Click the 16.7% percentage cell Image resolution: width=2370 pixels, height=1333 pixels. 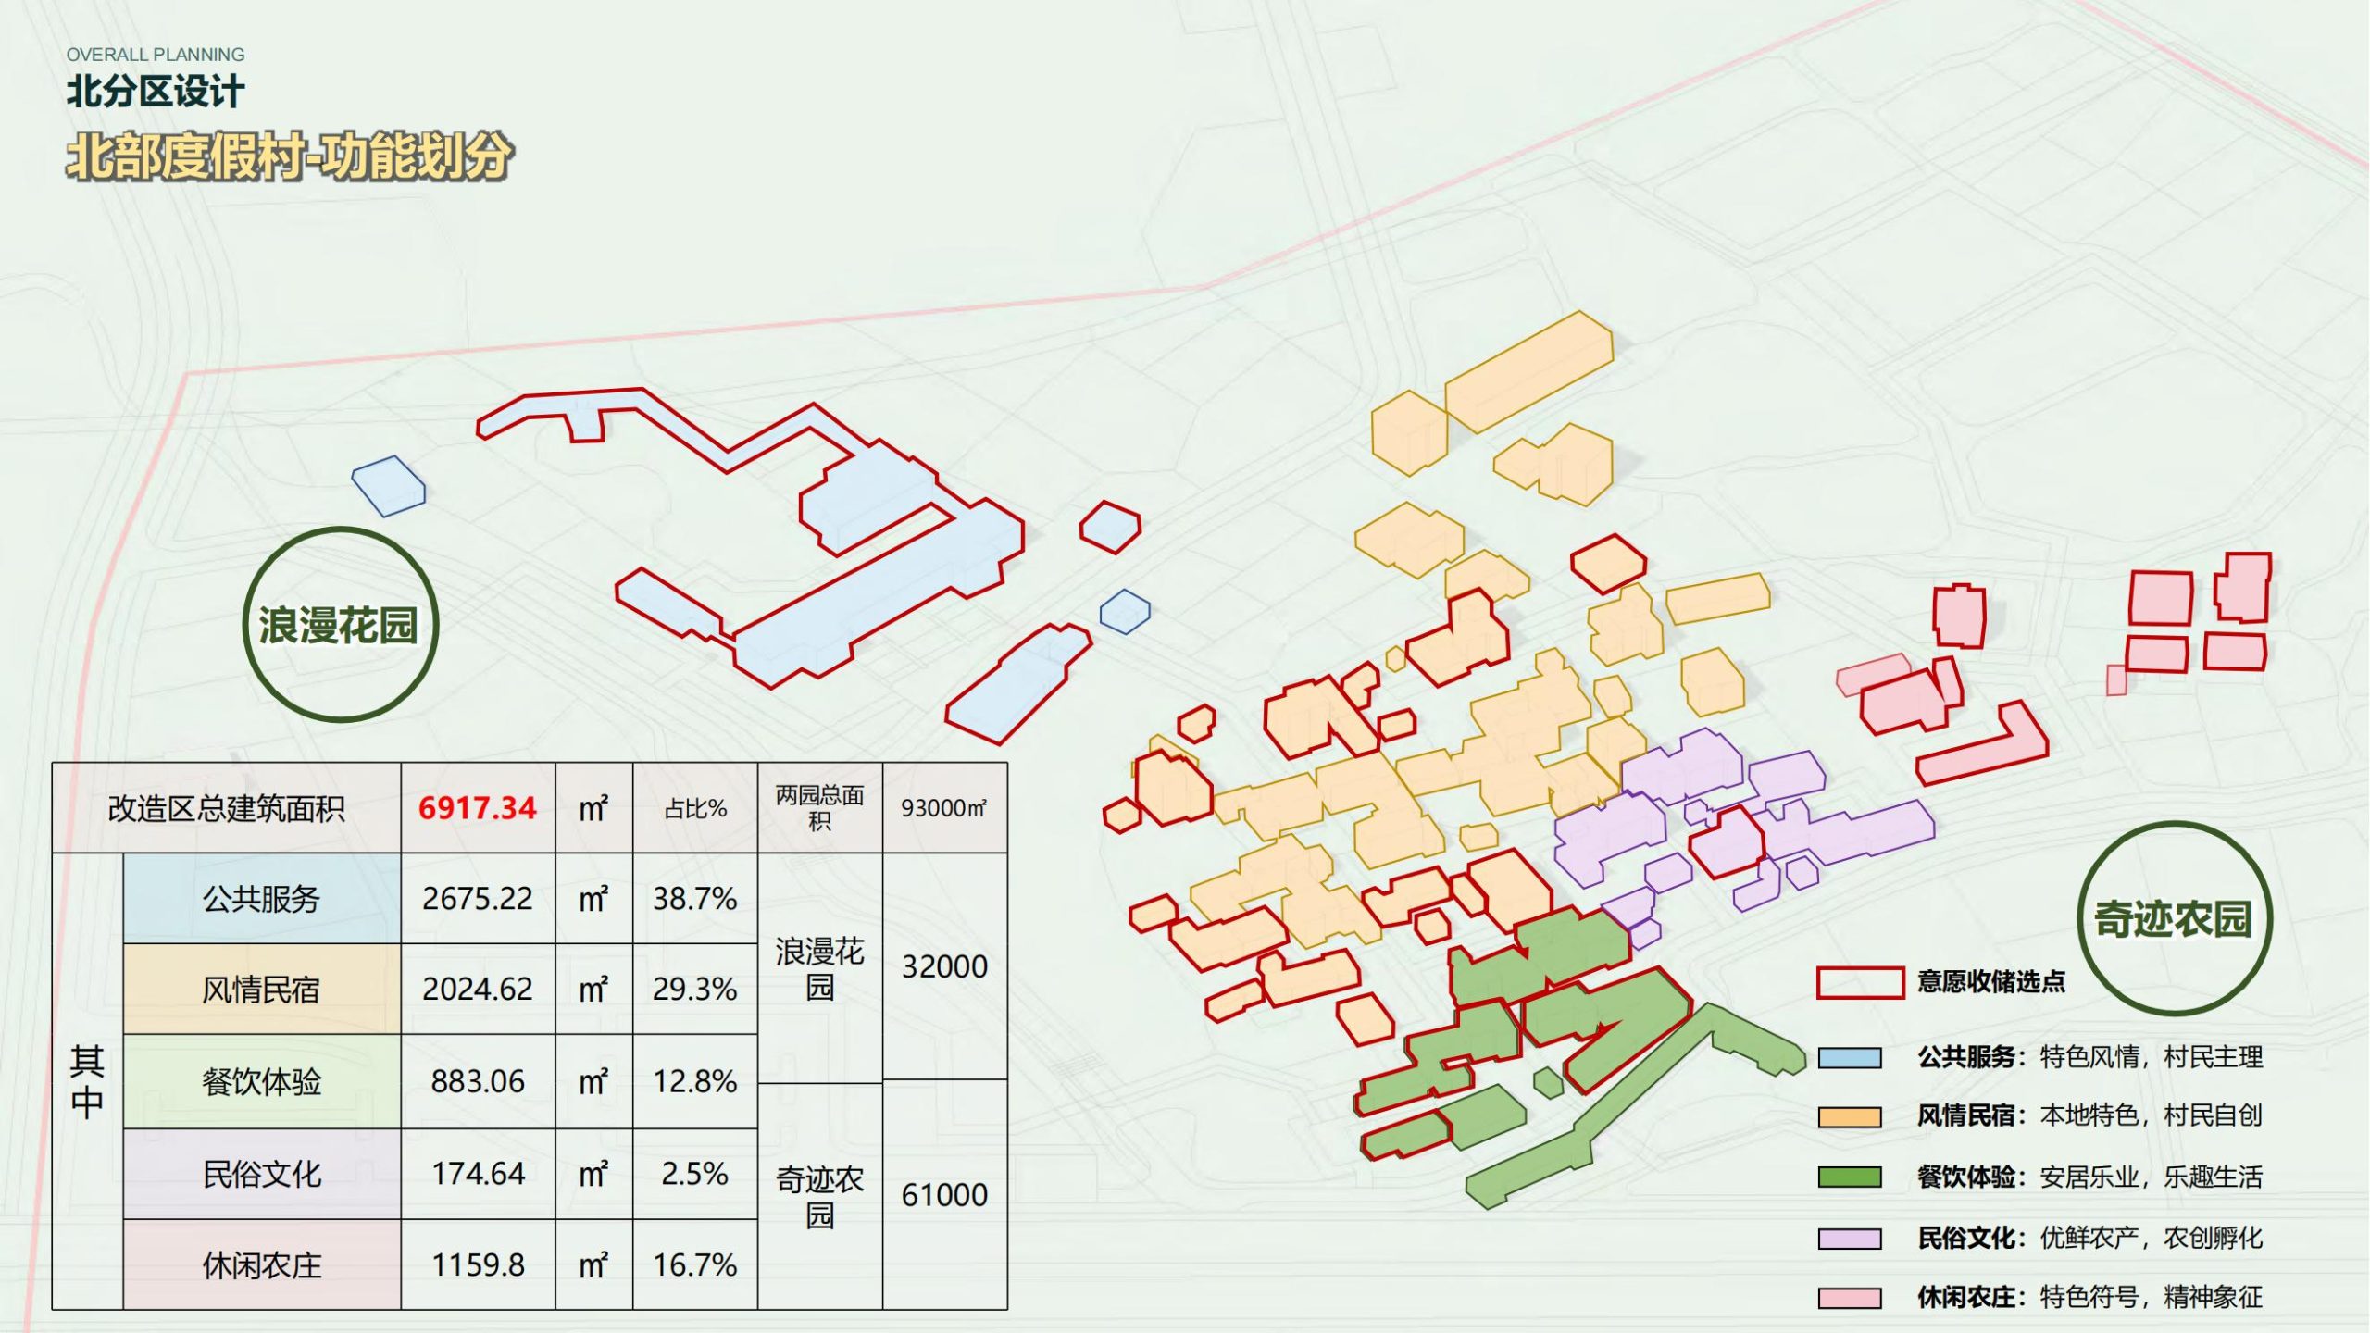tap(694, 1264)
